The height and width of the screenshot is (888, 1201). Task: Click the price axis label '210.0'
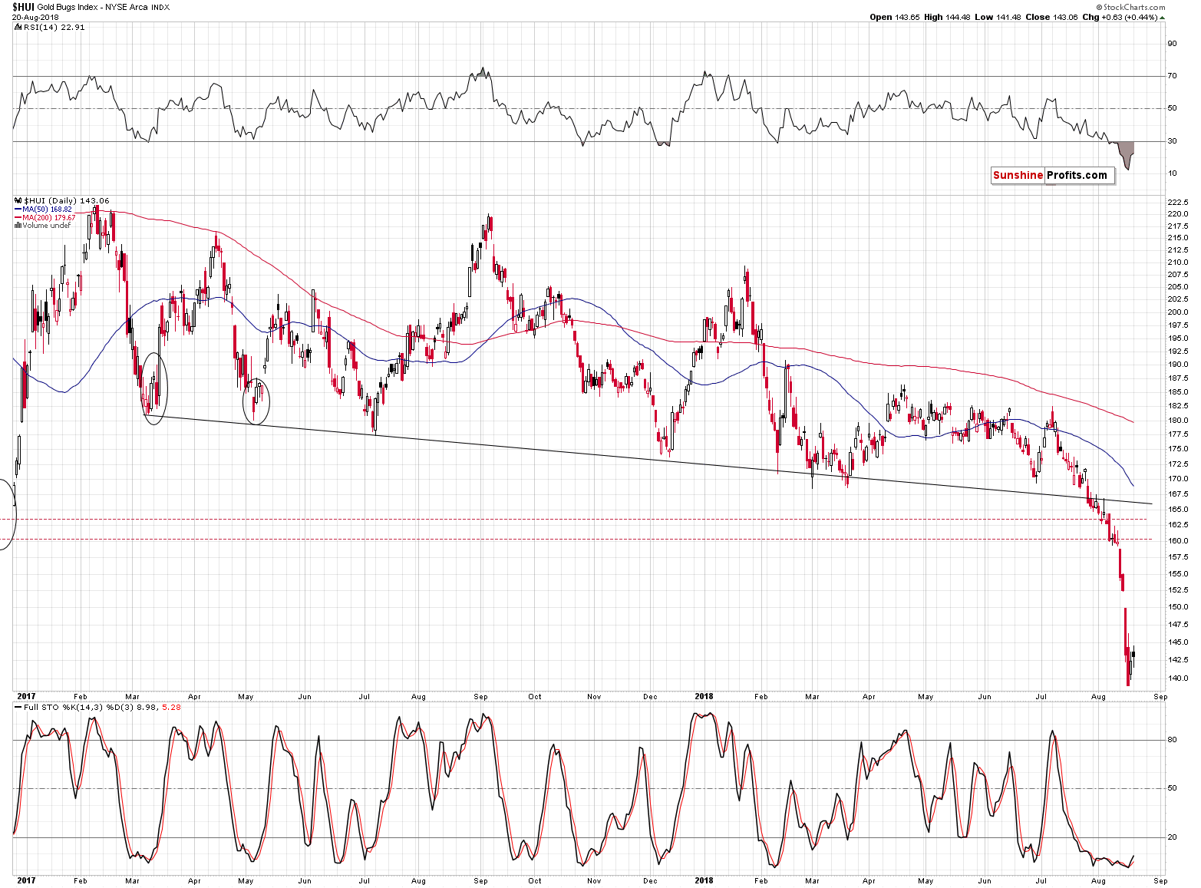(1178, 262)
